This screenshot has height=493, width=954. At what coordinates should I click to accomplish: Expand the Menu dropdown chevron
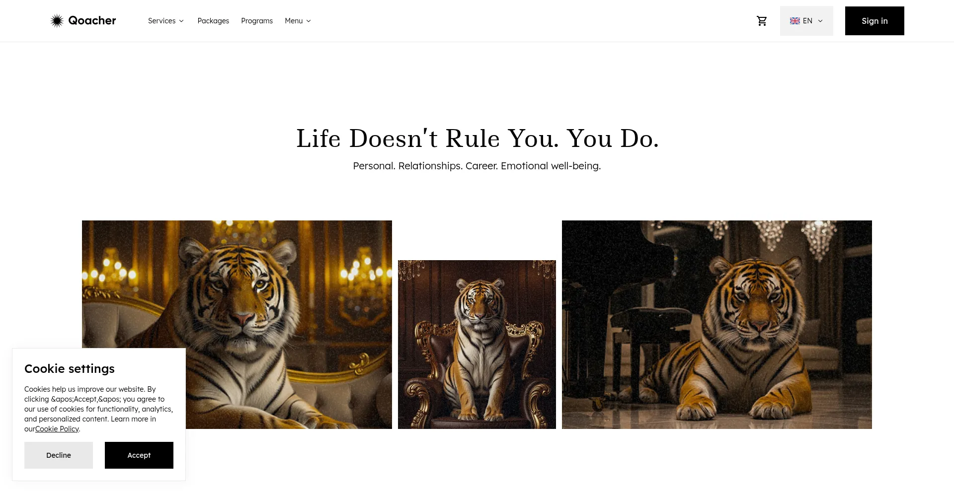pos(309,21)
